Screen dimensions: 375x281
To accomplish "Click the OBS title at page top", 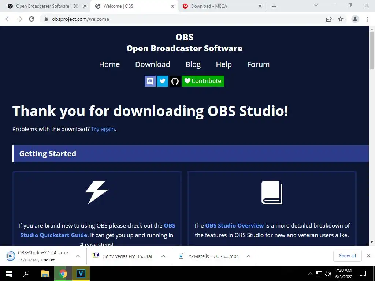I will point(185,37).
